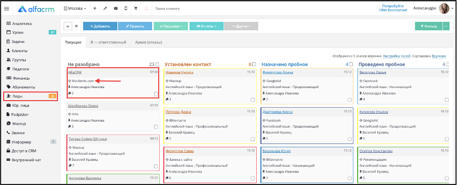The width and height of the screenshot is (457, 185).
Task: Click the plus quick-add icon
Action: click(x=95, y=8)
